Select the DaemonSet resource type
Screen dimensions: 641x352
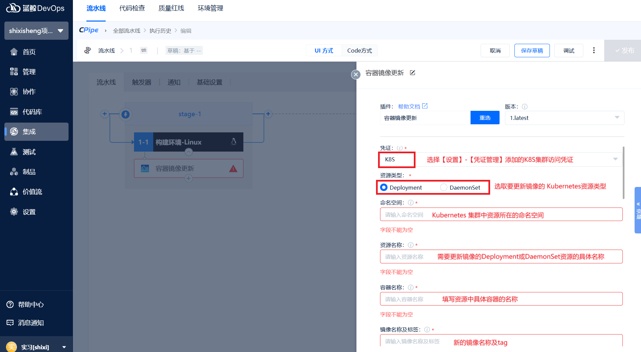(x=444, y=187)
